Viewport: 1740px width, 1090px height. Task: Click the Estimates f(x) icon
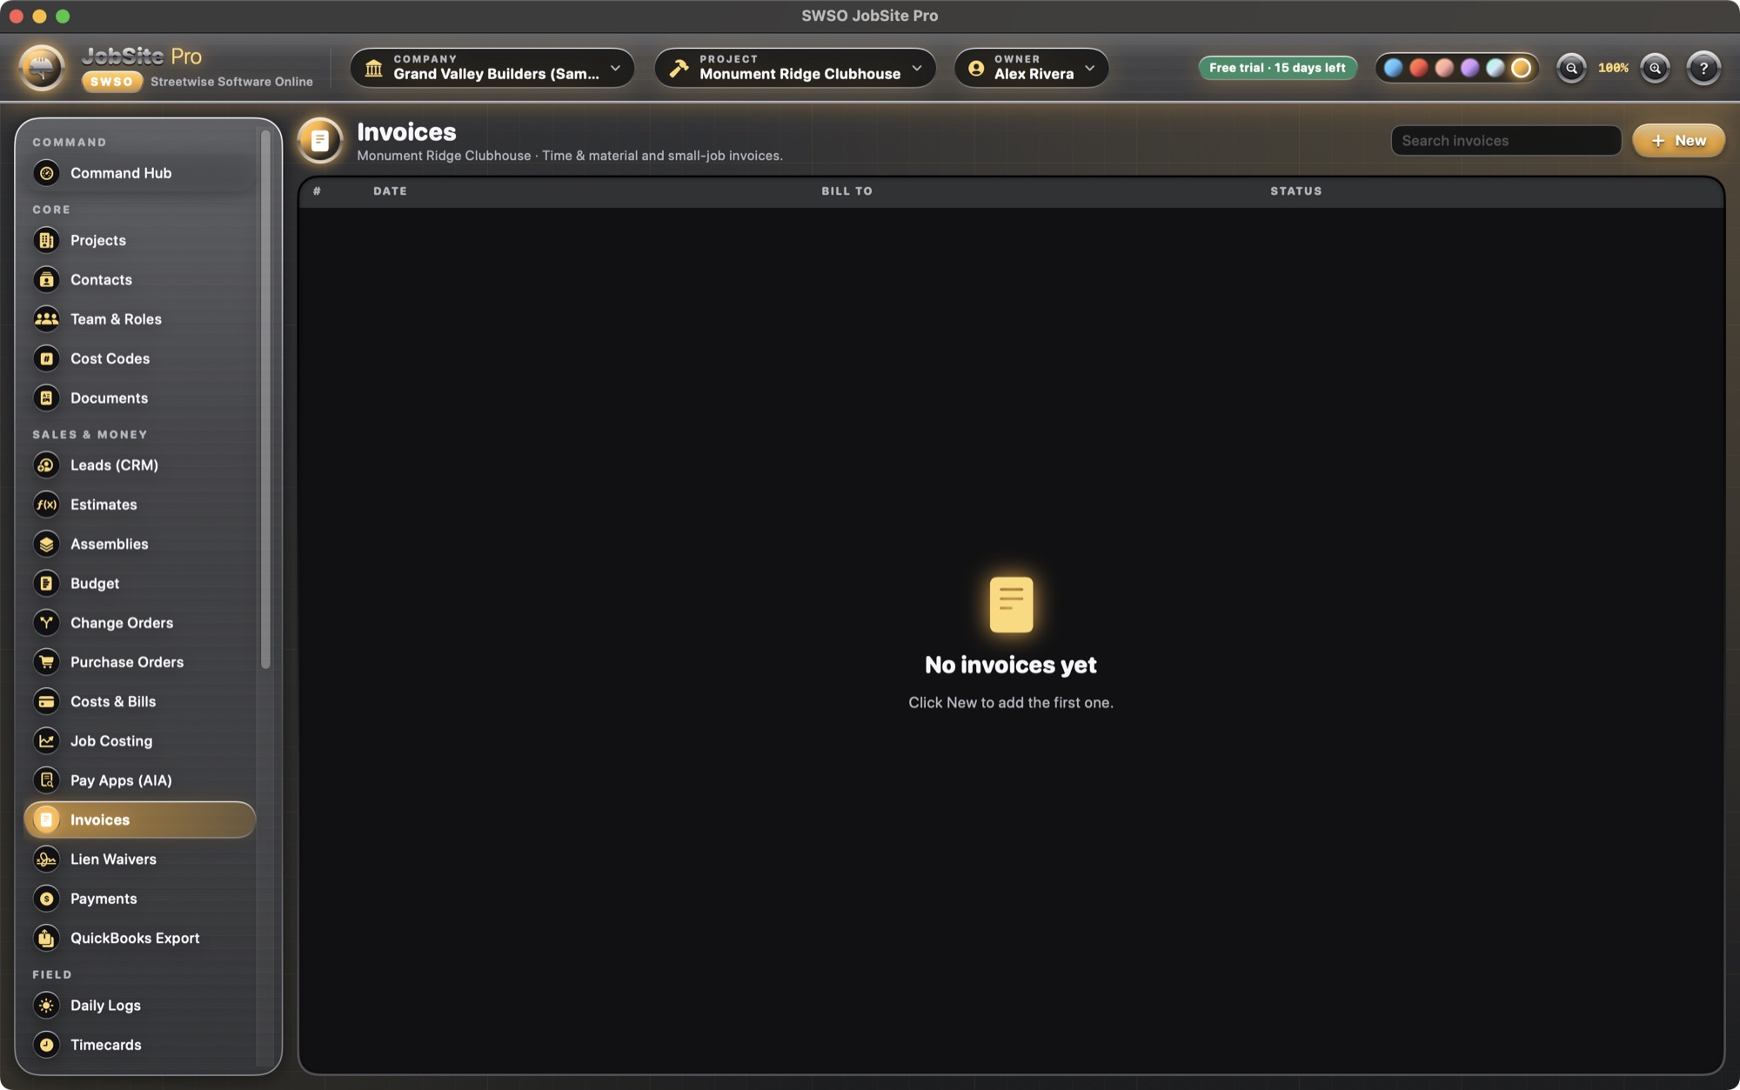click(x=47, y=505)
